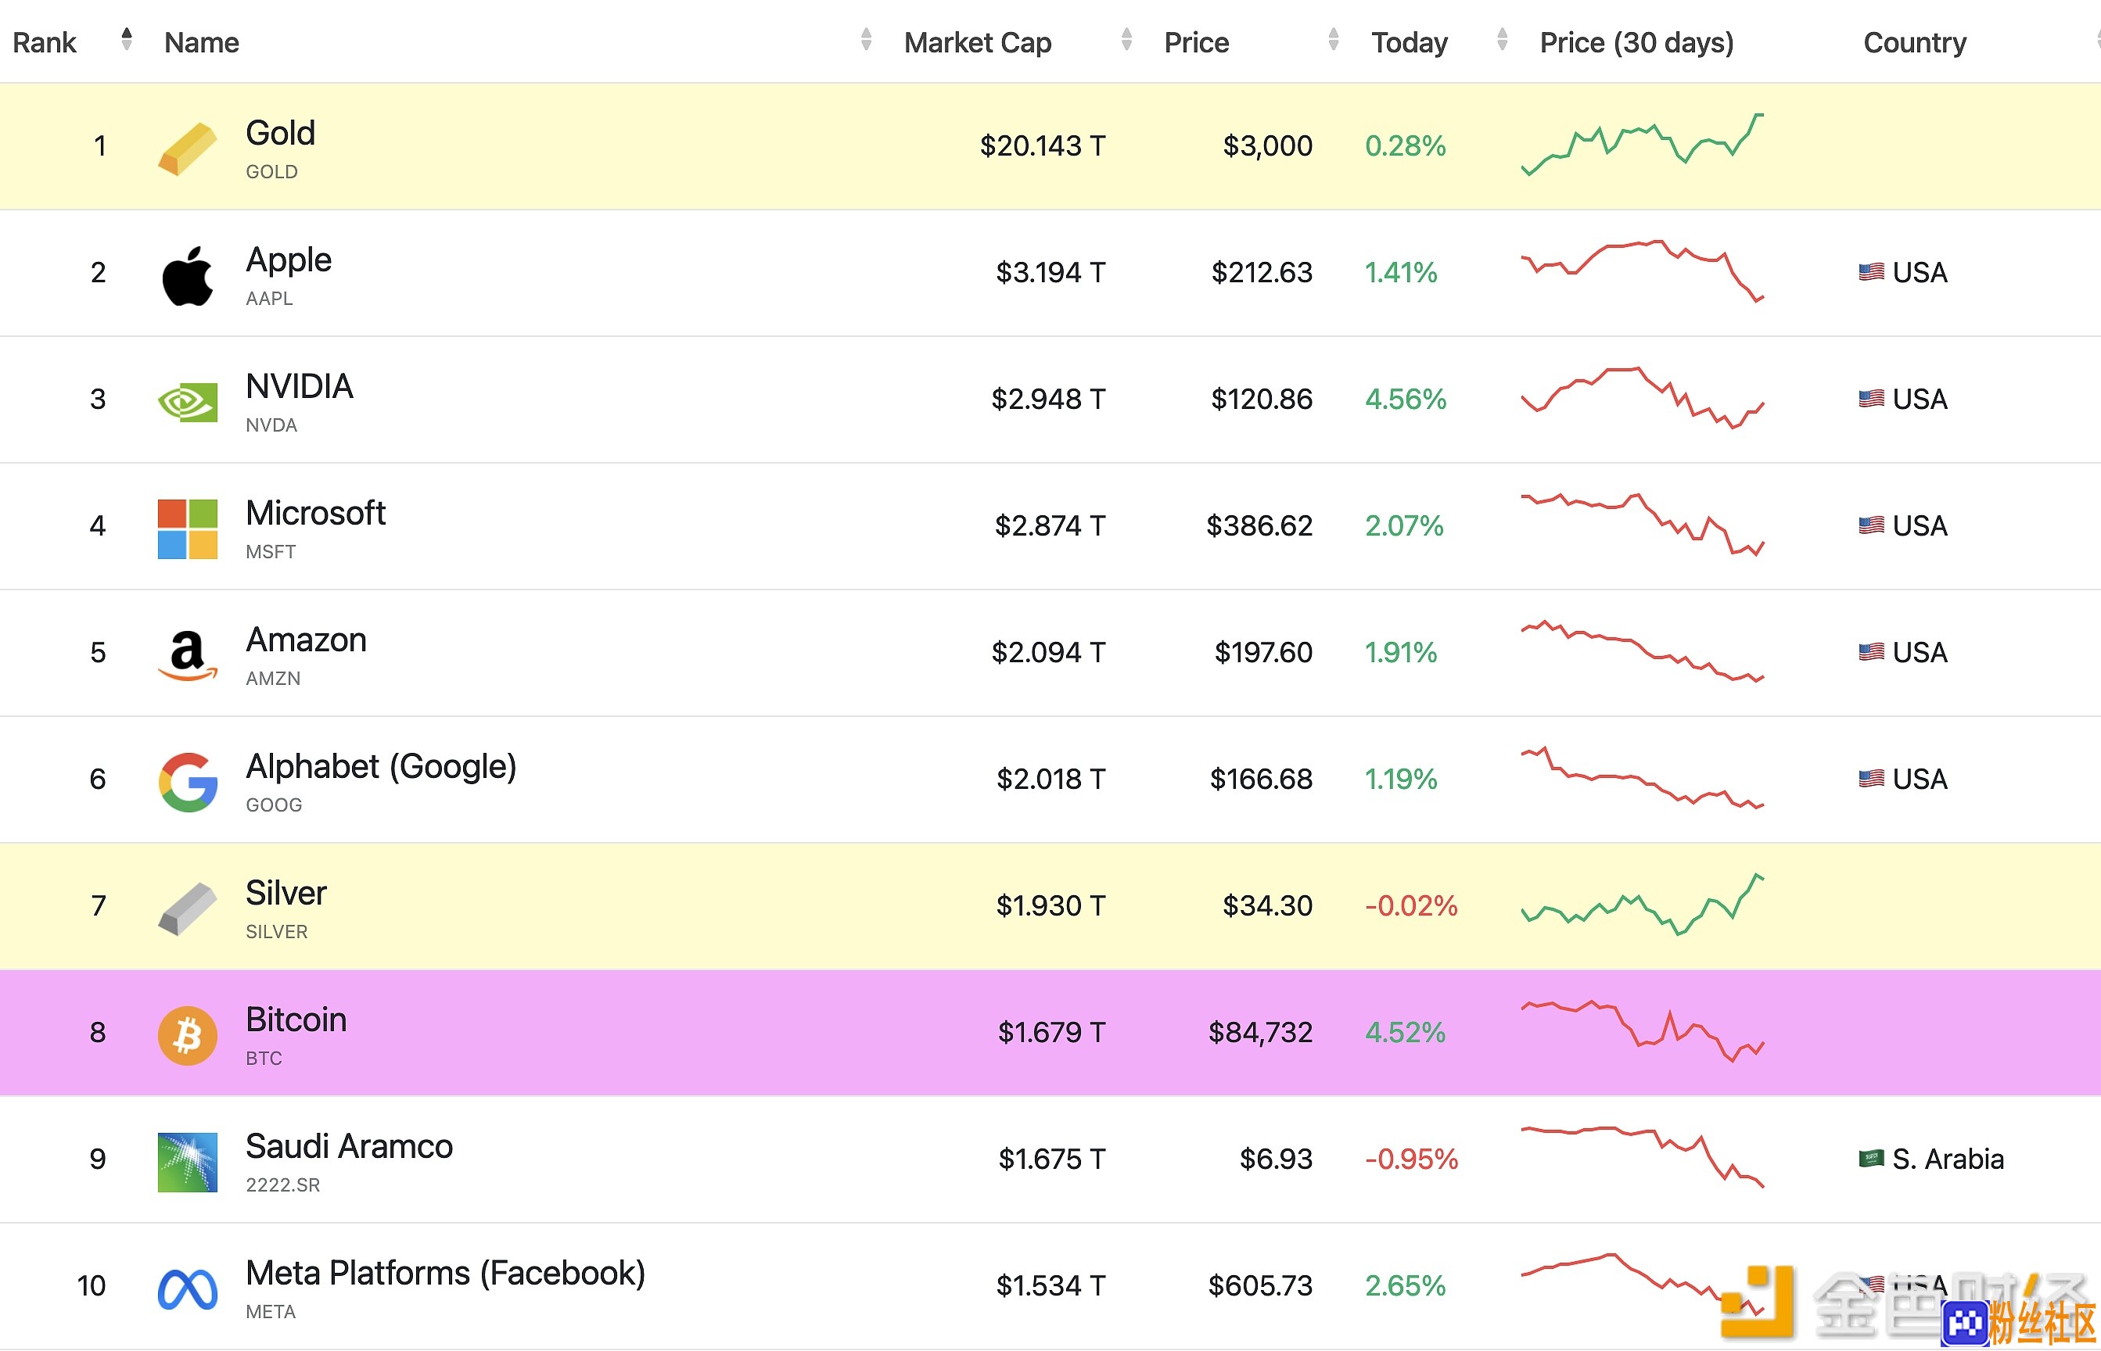Click the Saudi Arabia flag icon
This screenshot has height=1351, width=2101.
(x=1870, y=1158)
